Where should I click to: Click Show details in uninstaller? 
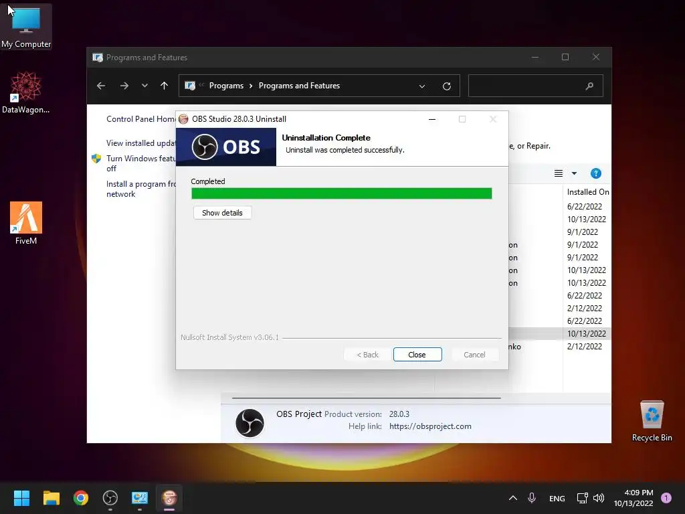(222, 213)
